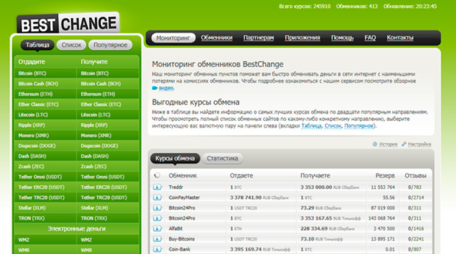Open reviews 0/2714 for CoinPayMaster
The height and width of the screenshot is (254, 456).
[x=416, y=197]
